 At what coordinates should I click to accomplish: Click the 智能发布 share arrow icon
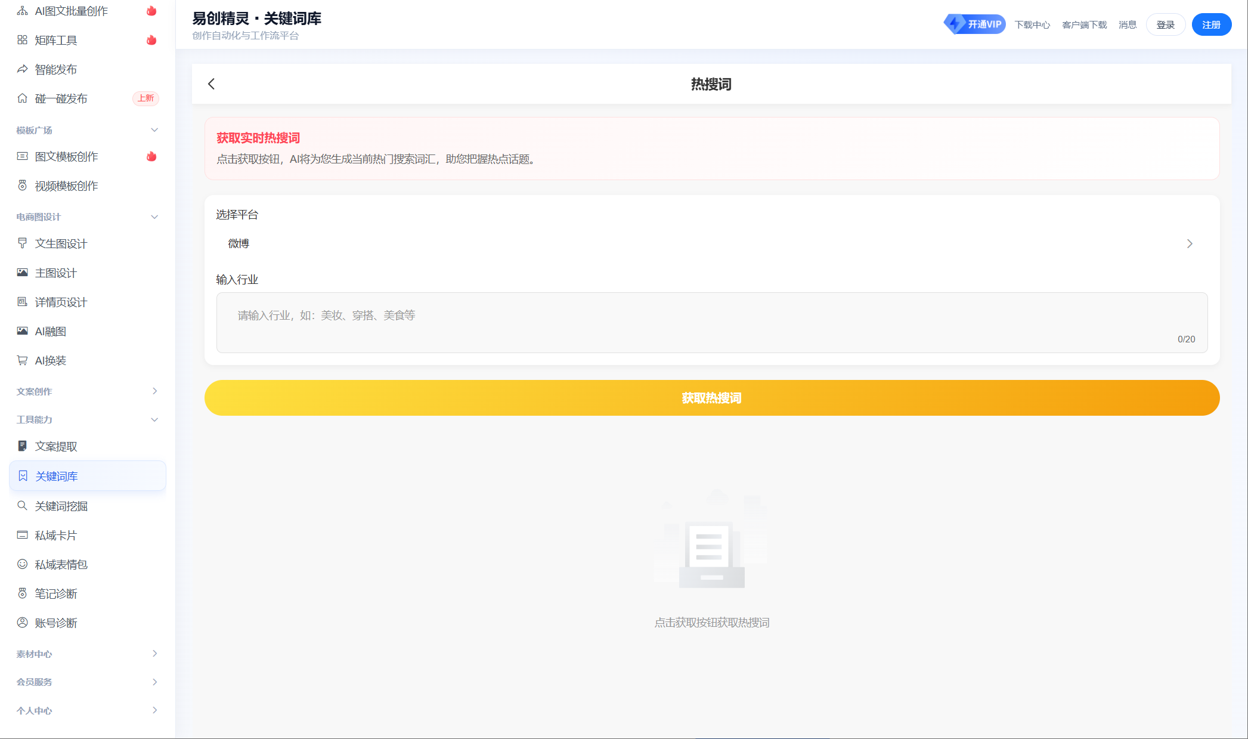pyautogui.click(x=22, y=69)
